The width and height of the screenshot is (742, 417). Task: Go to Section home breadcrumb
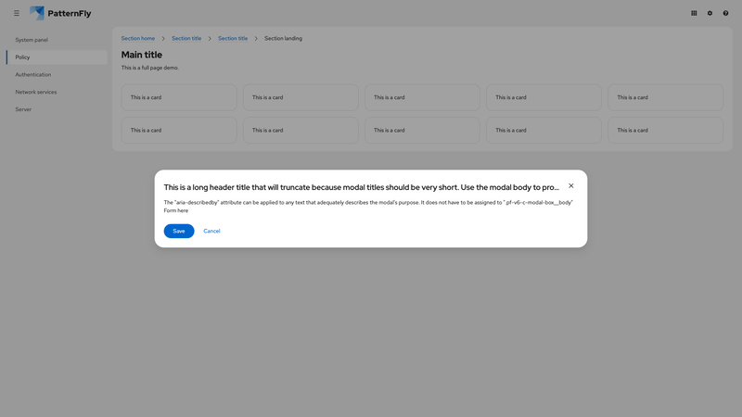point(137,38)
